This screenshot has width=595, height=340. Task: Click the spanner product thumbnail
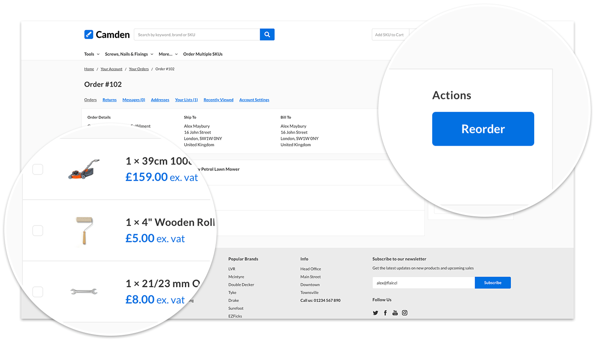point(84,292)
